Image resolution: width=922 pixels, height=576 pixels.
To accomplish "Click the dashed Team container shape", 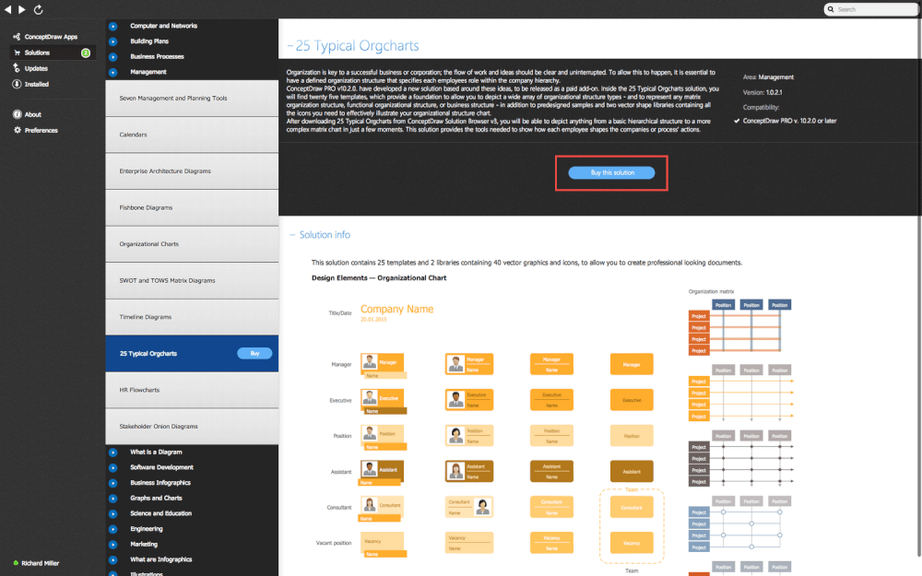I will pos(632,526).
